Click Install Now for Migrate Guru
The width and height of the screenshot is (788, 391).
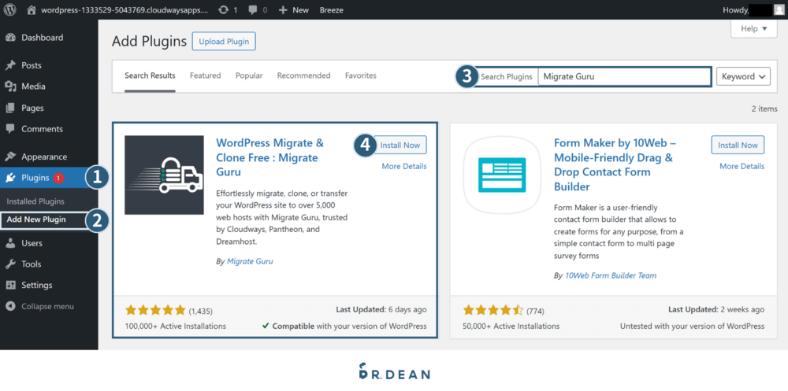[x=400, y=145]
